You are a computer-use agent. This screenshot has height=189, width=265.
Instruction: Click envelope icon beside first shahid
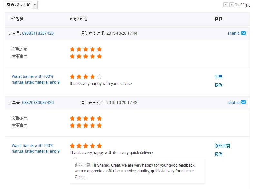(243, 33)
